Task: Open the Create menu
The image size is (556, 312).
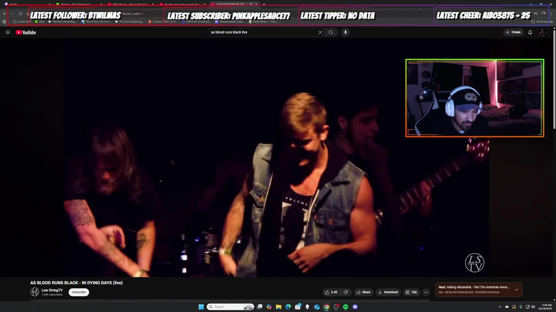Action: 513,32
